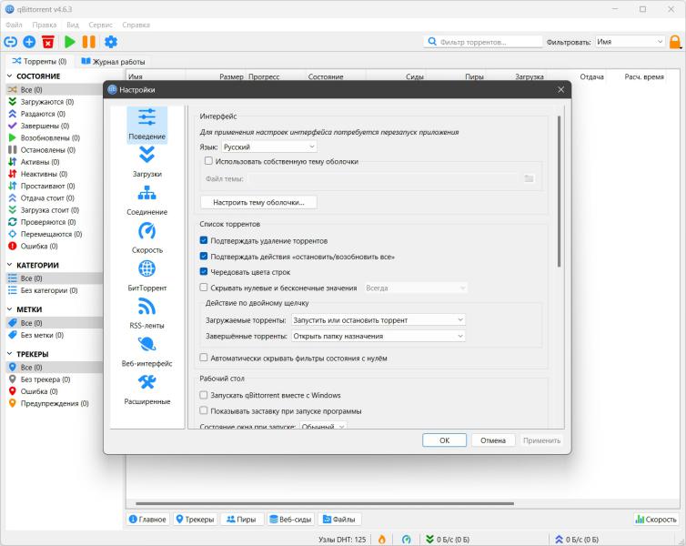Open the Завершённые торренты action dropdown
Image resolution: width=686 pixels, height=546 pixels.
378,336
